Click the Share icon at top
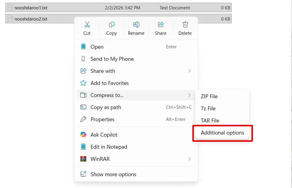The width and height of the screenshot is (292, 188). [x=161, y=25]
